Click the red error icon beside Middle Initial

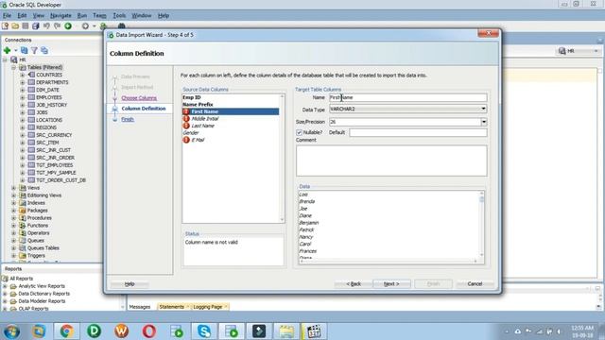[x=186, y=119]
